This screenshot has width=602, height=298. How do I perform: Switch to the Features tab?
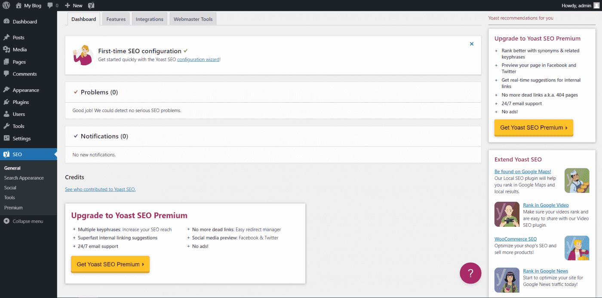tap(116, 19)
